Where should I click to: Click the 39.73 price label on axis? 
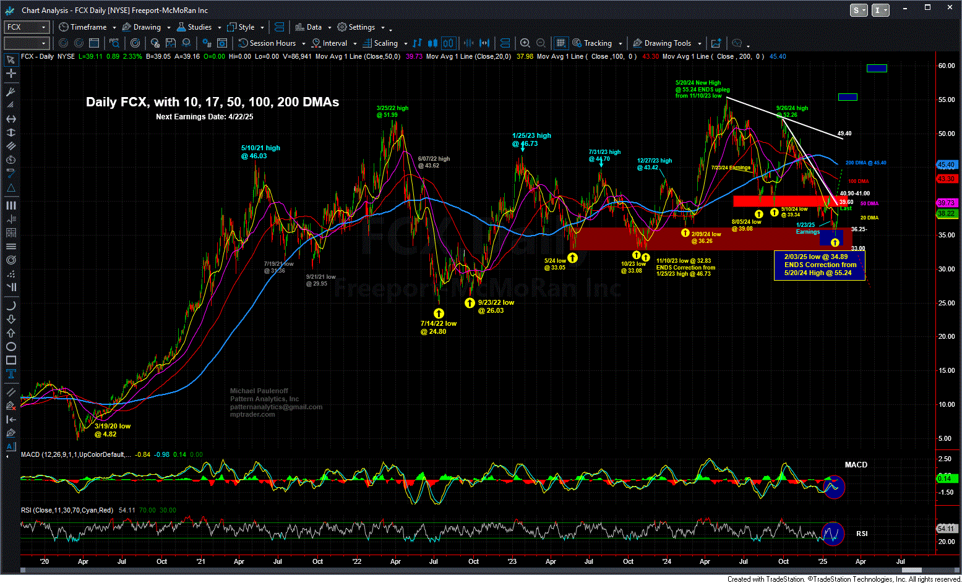947,203
